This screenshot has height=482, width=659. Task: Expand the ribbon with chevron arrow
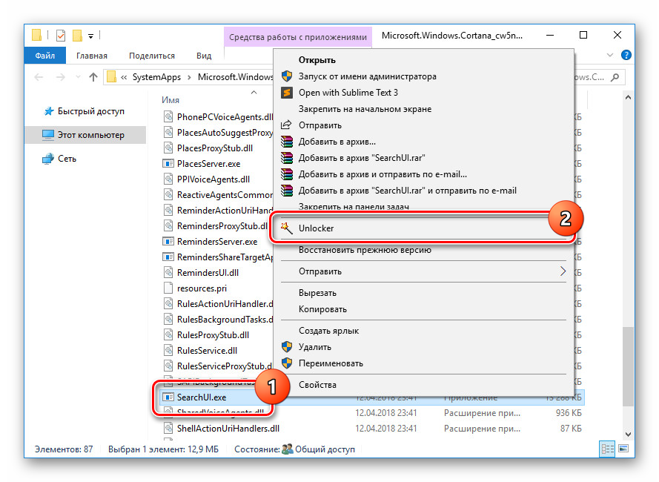(x=610, y=55)
